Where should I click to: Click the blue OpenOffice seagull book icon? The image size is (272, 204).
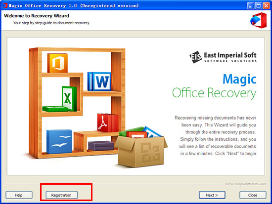click(59, 142)
